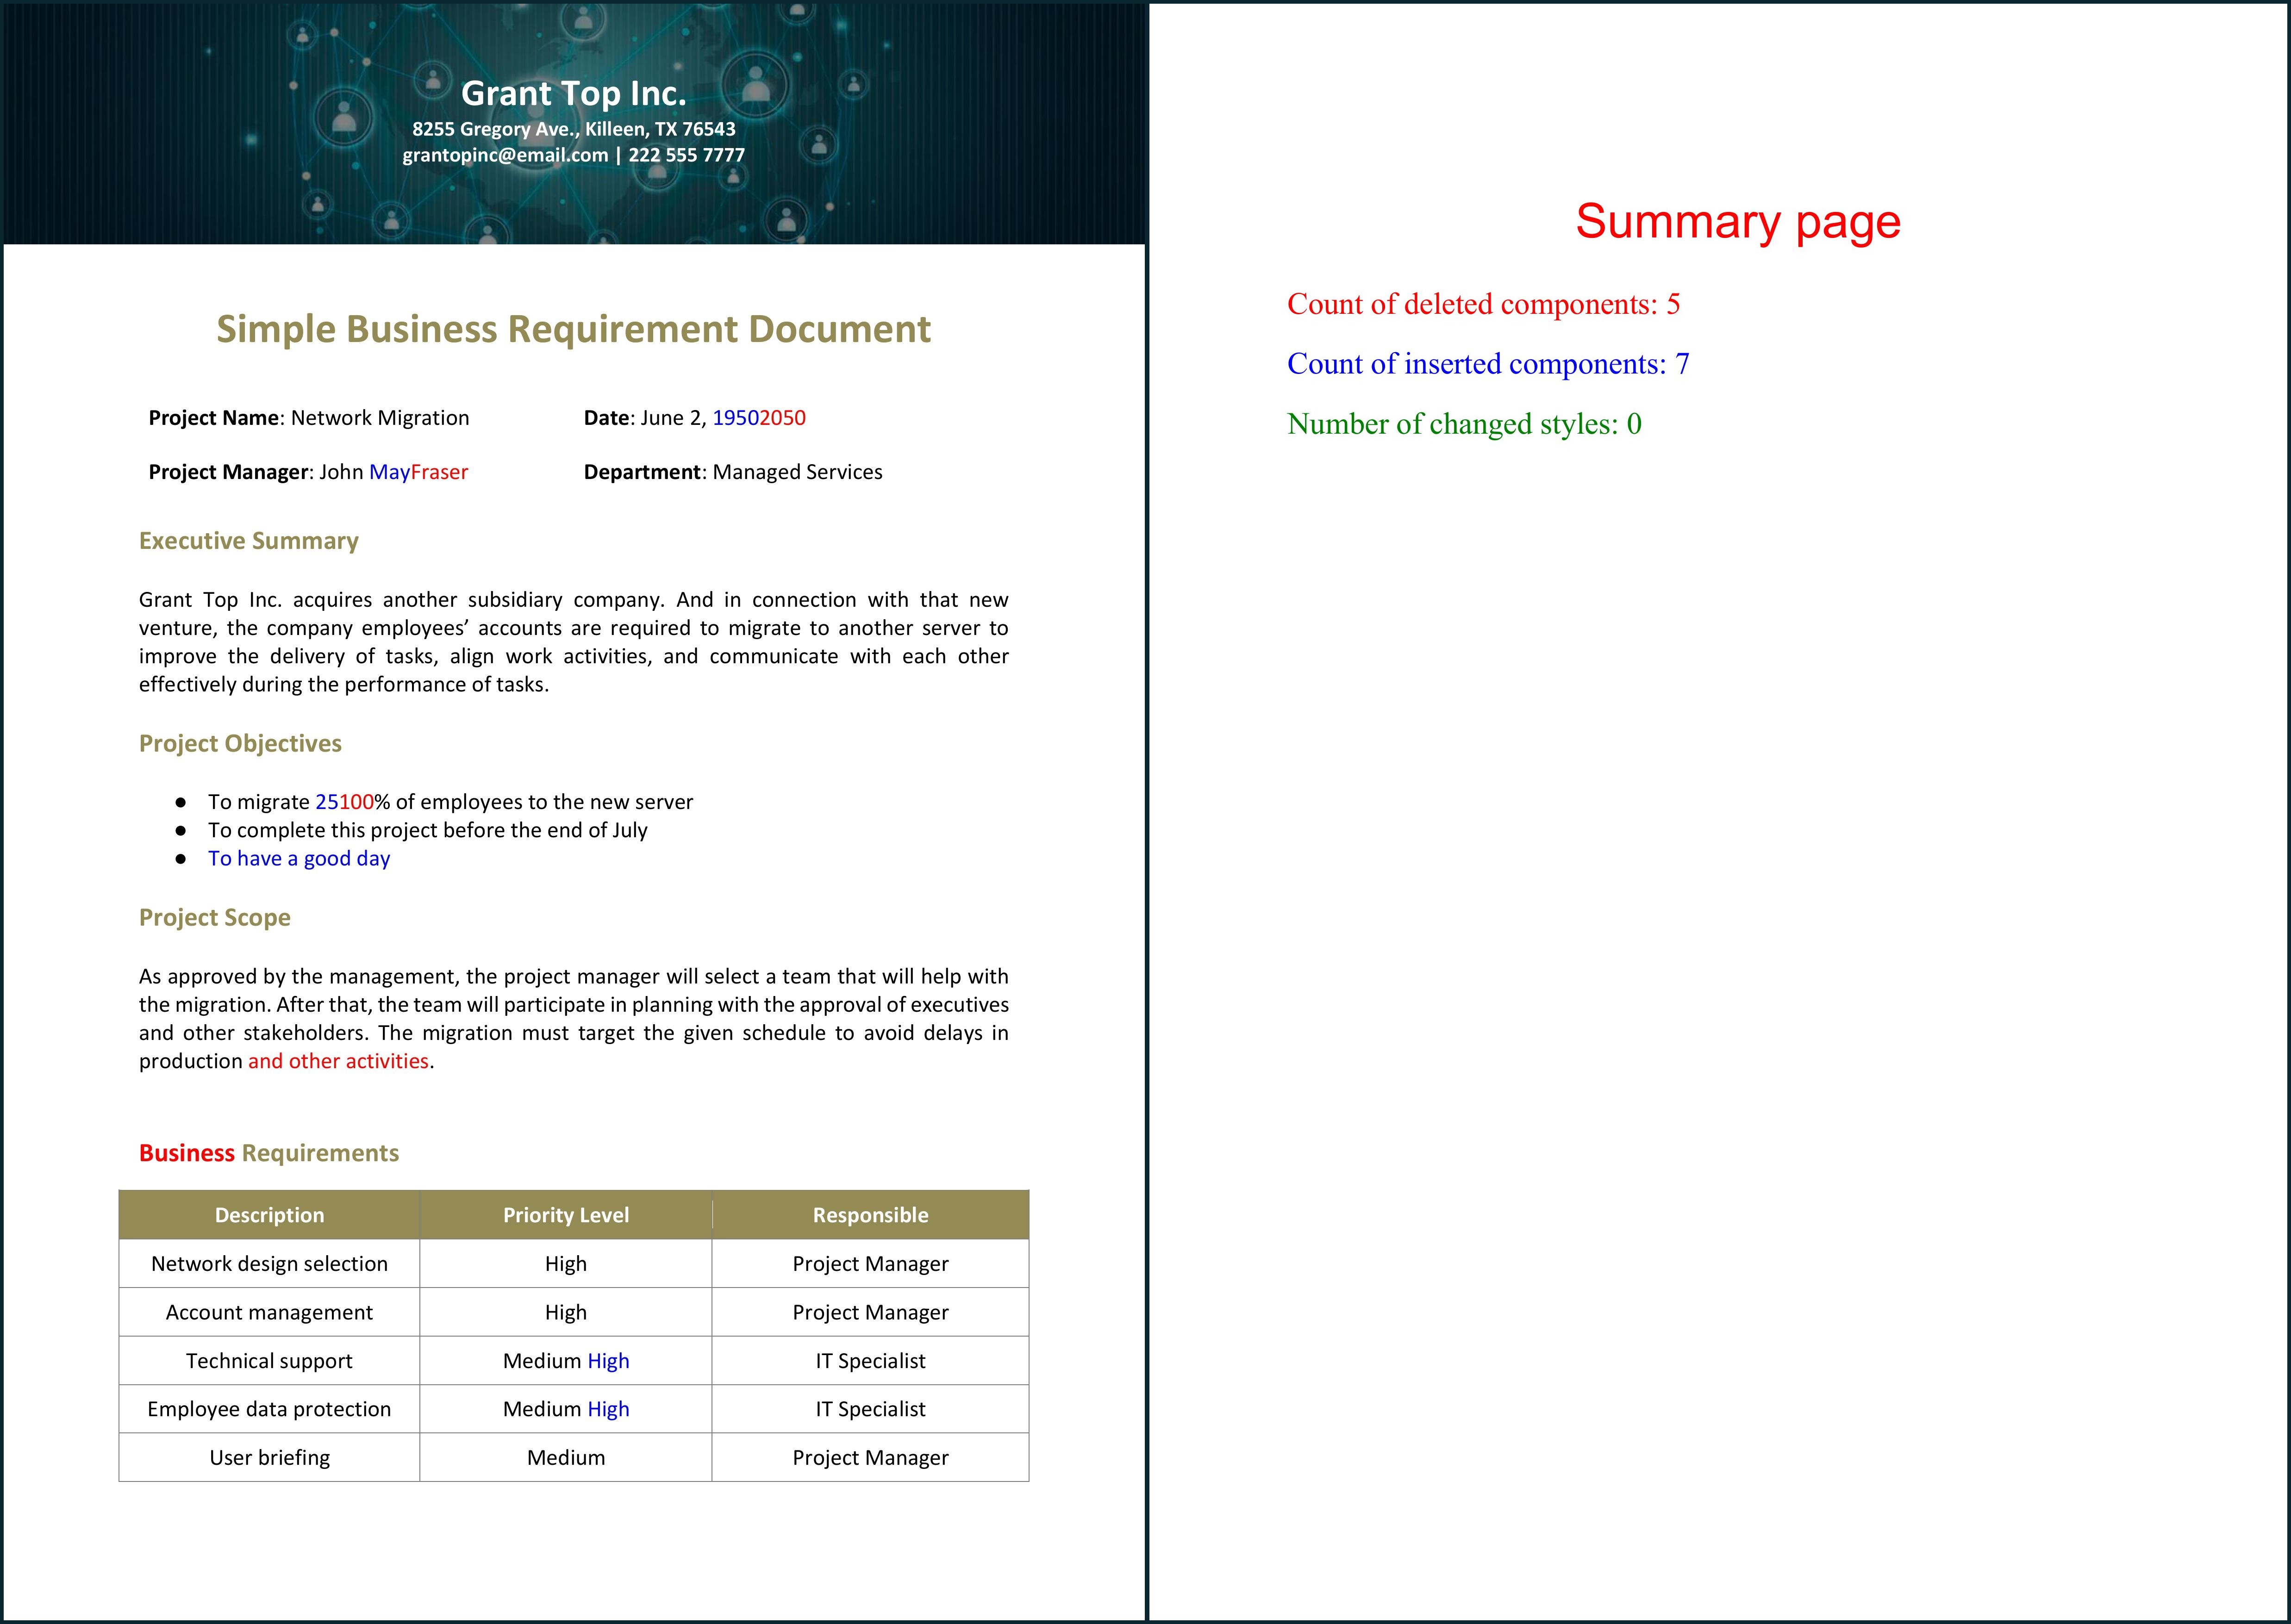The width and height of the screenshot is (2291, 1624).
Task: Click the Executive Summary heading
Action: tap(248, 541)
